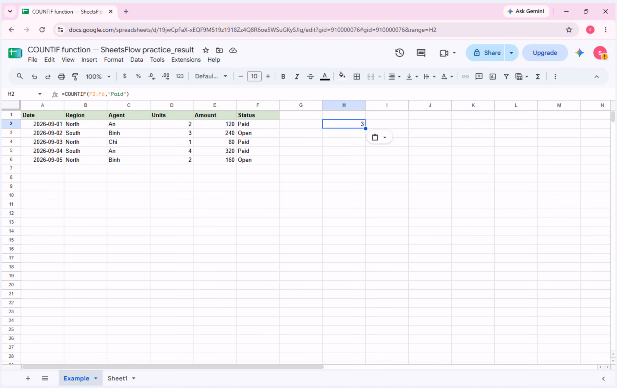Open the File menu
The height and width of the screenshot is (388, 617).
pyautogui.click(x=33, y=60)
